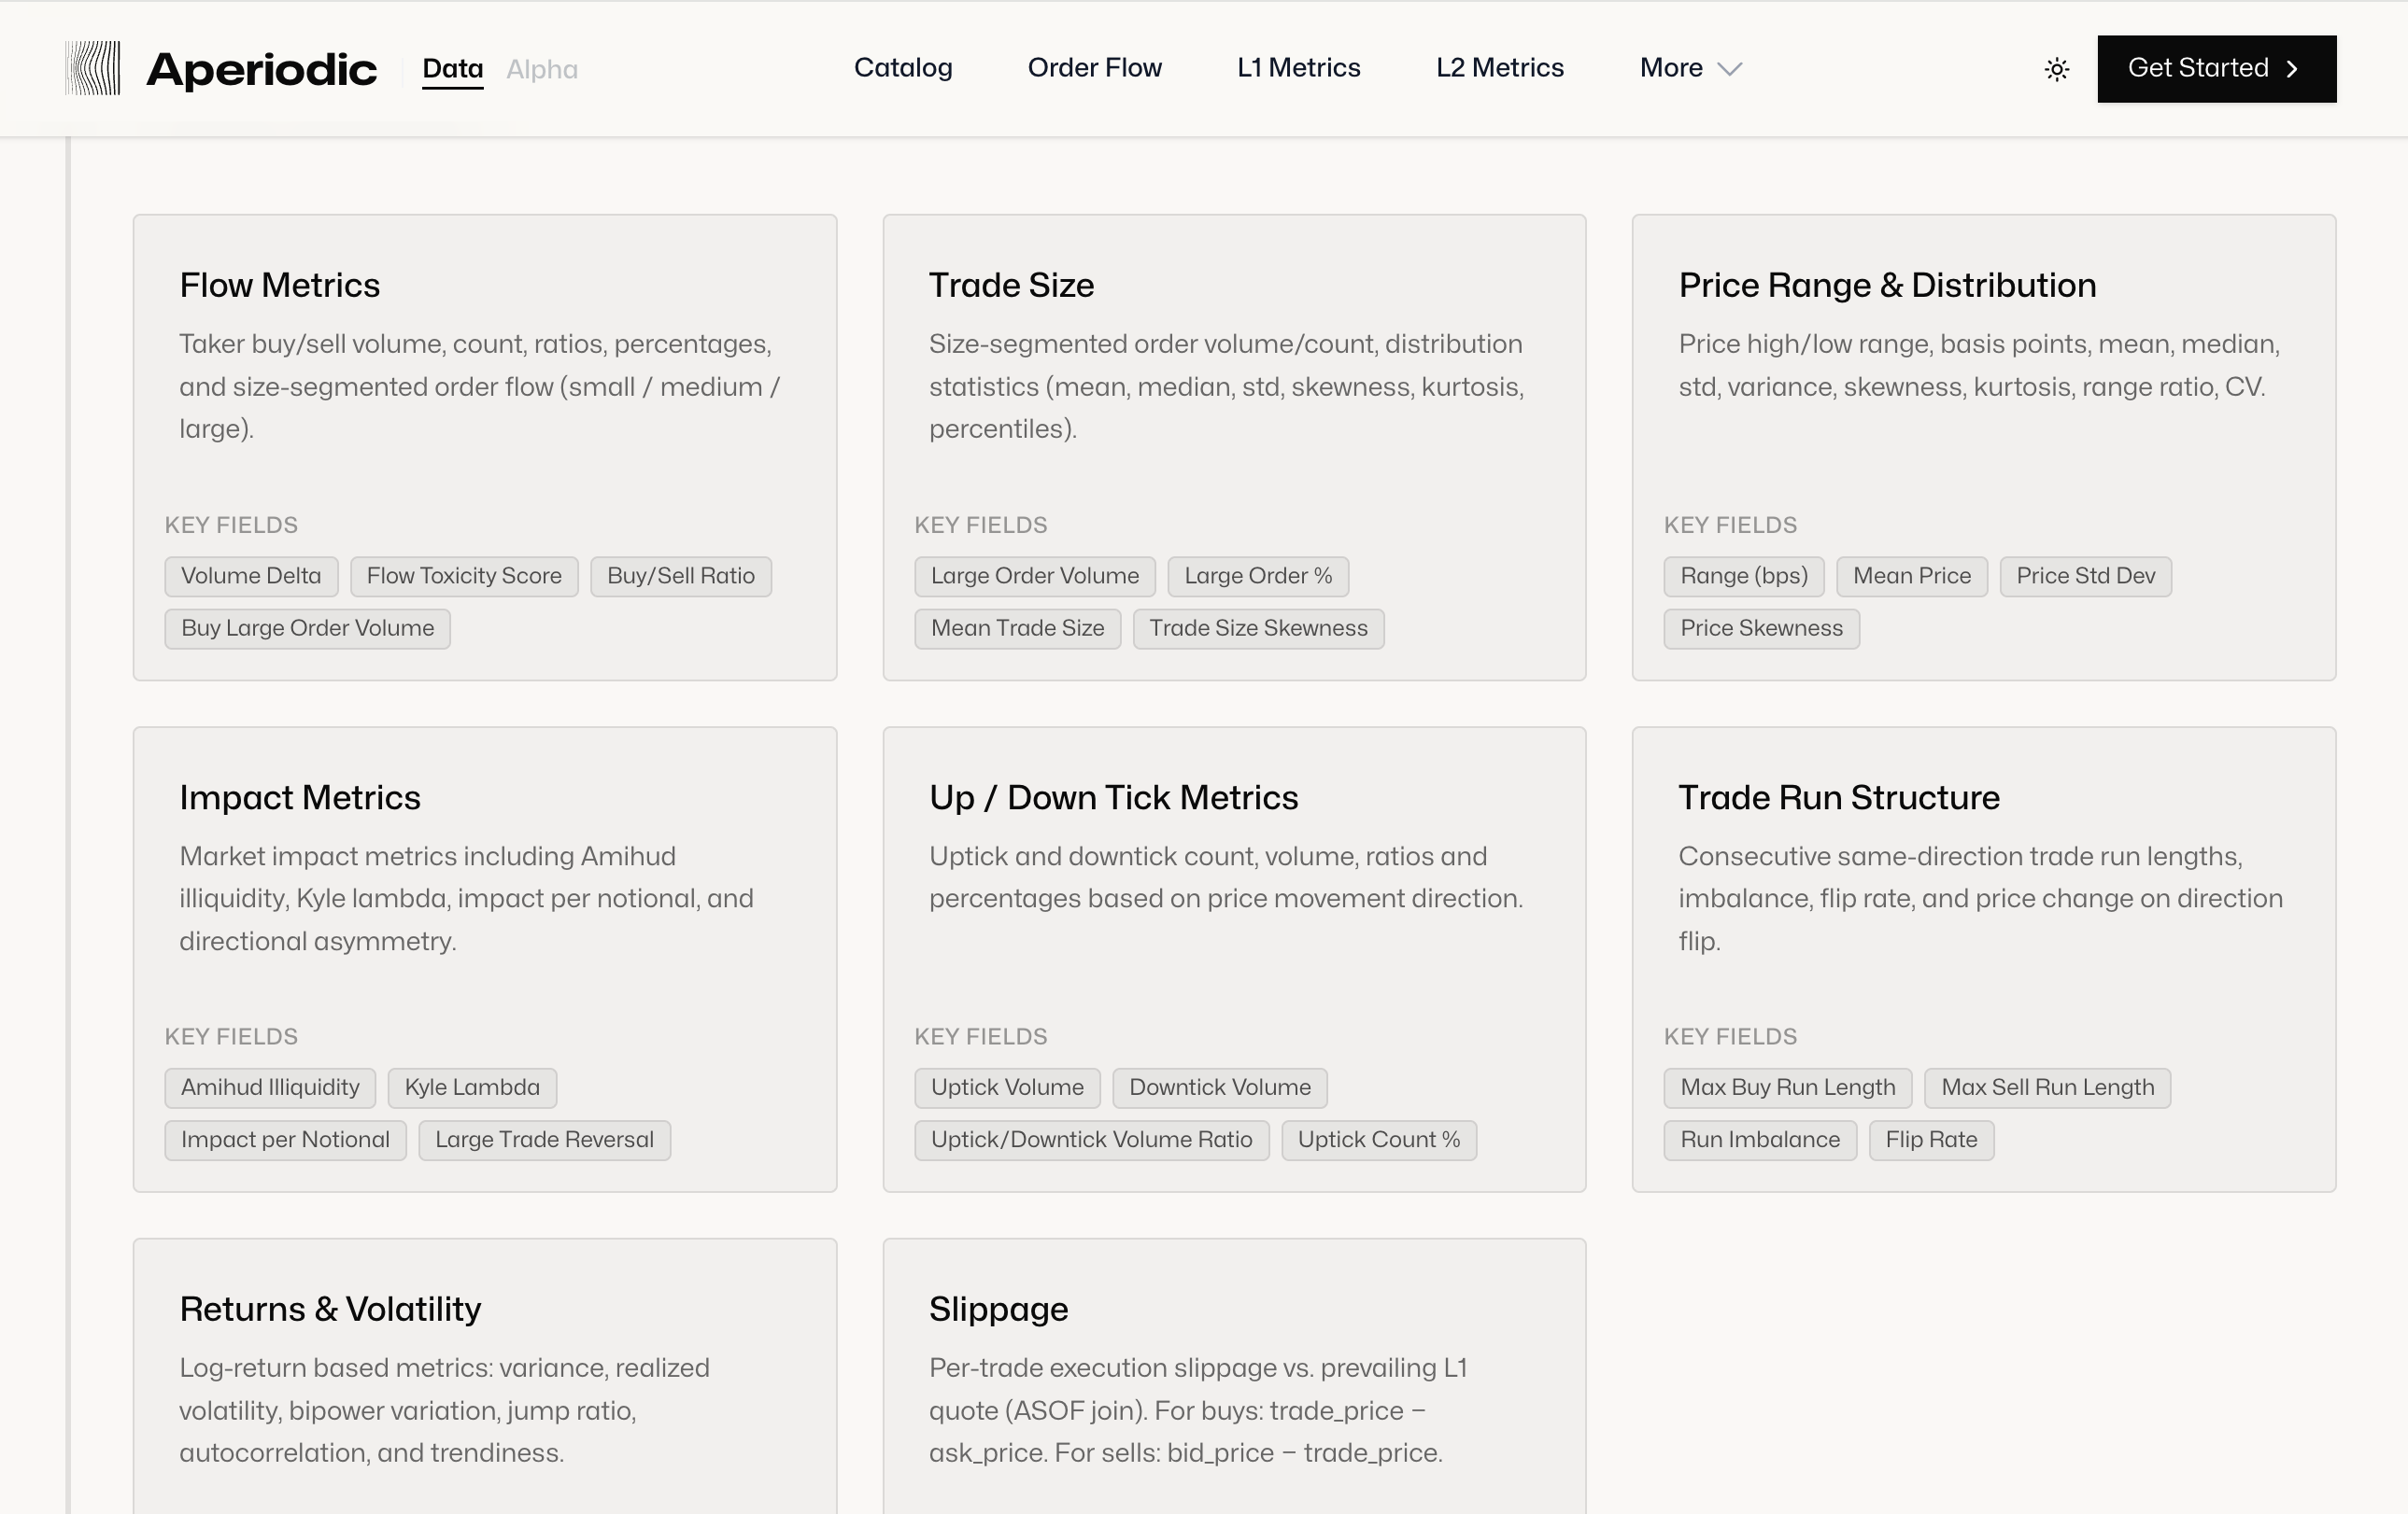Toggle the light/dark theme sun icon
Screen dimensions: 2408x1514
(2056, 69)
